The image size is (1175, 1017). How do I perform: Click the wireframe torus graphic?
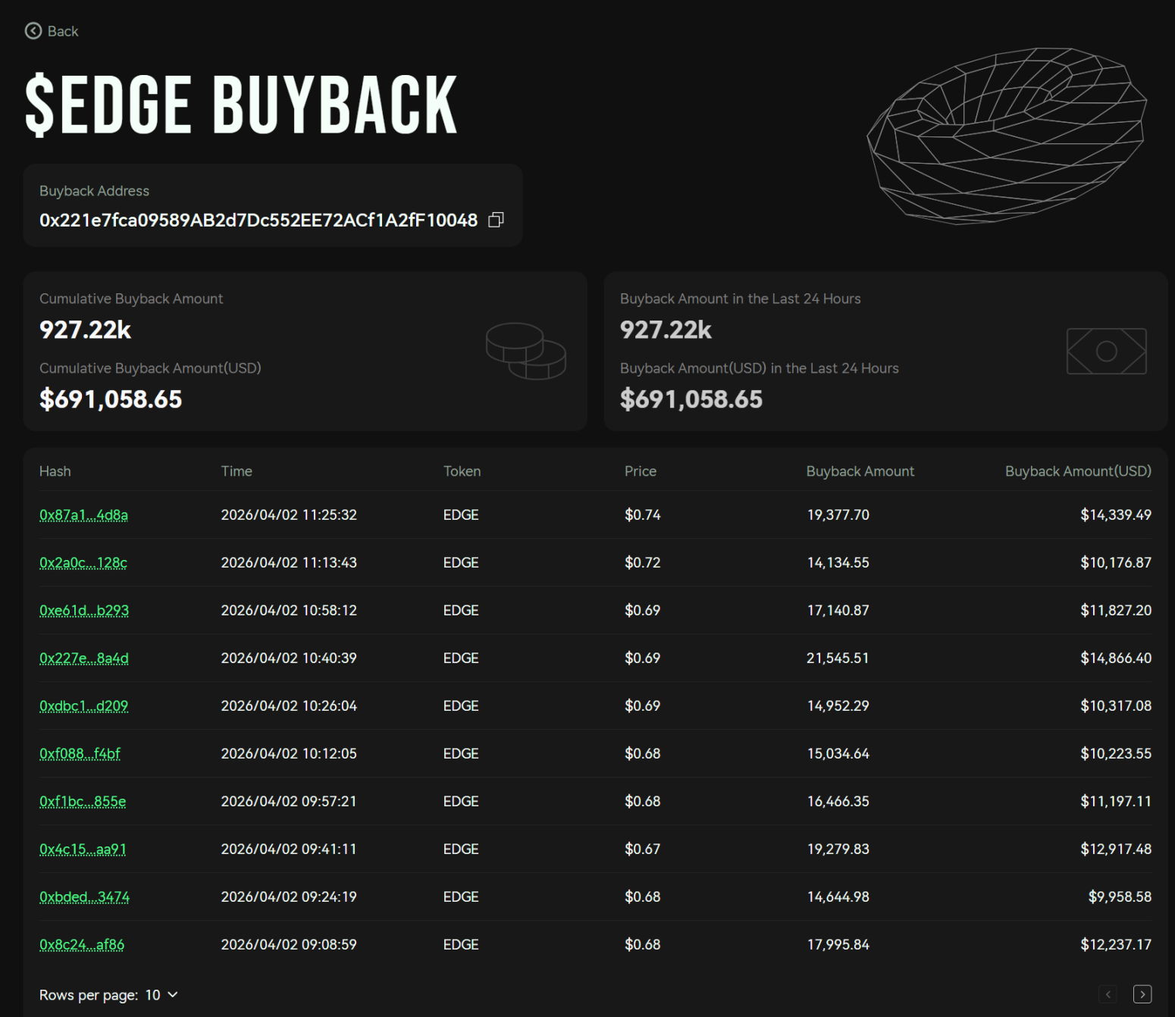[1007, 136]
